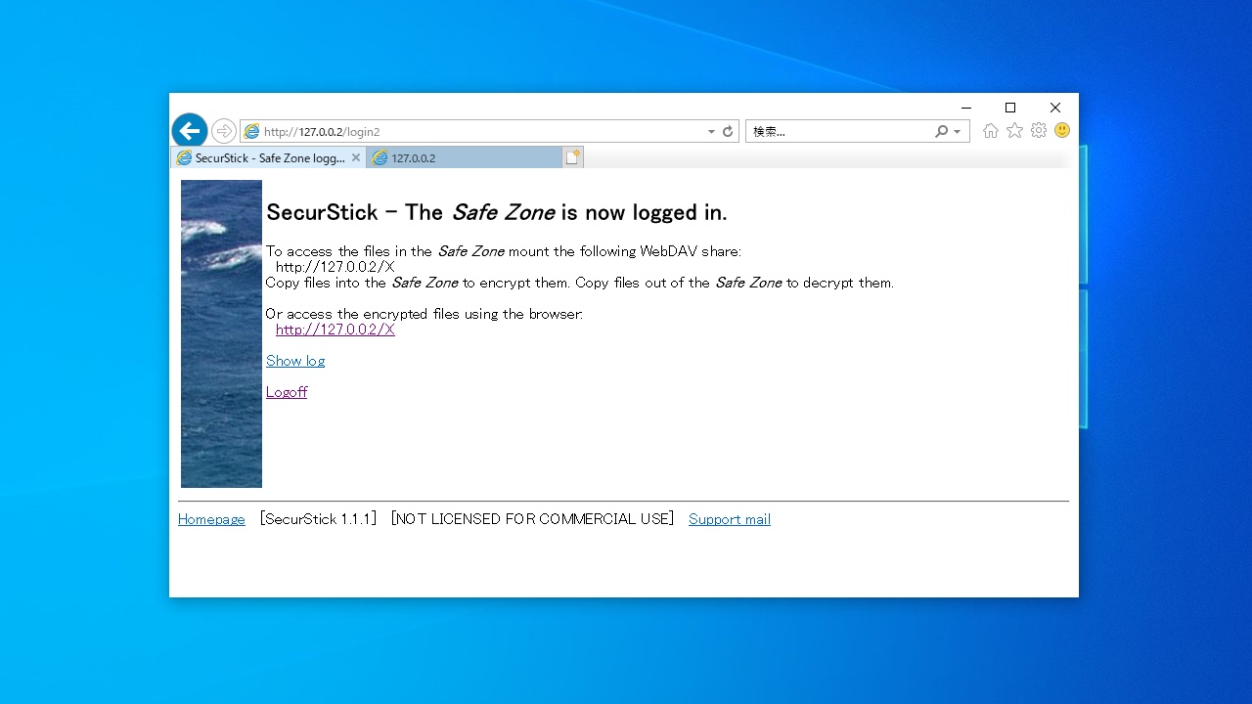The height and width of the screenshot is (704, 1252).
Task: Click the Show log link
Action: (x=295, y=361)
